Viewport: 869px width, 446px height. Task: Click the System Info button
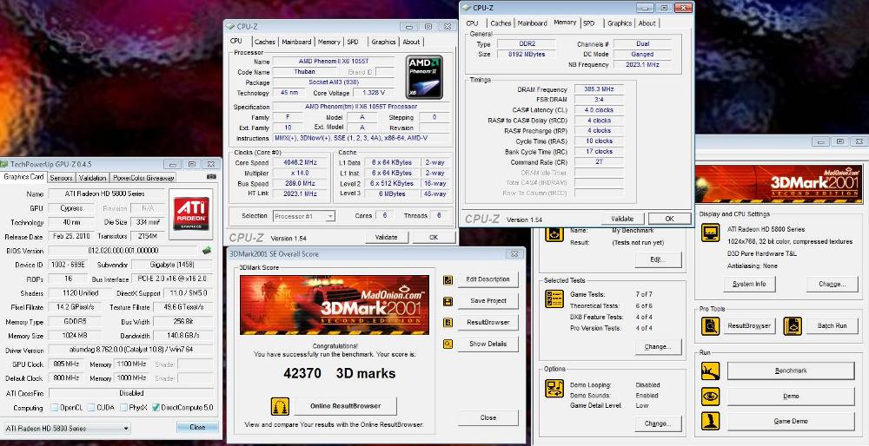tap(749, 284)
